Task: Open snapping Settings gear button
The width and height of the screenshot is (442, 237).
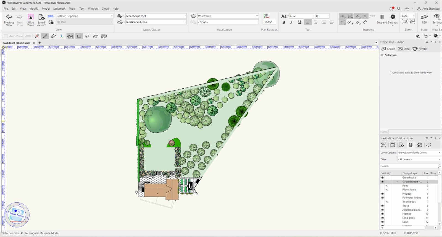Action: (393, 17)
